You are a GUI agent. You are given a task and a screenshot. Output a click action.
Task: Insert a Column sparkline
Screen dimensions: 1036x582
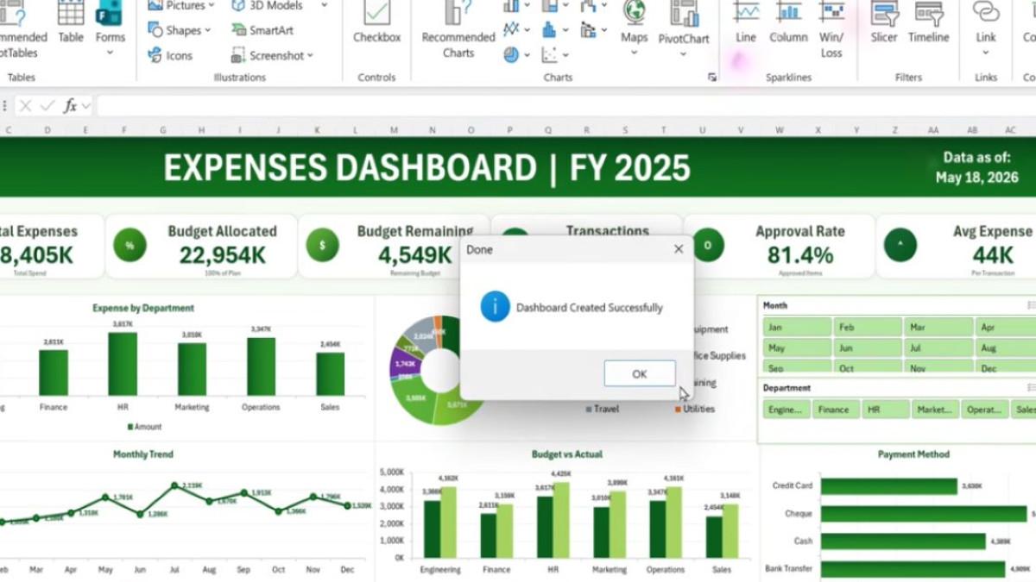pyautogui.click(x=788, y=23)
